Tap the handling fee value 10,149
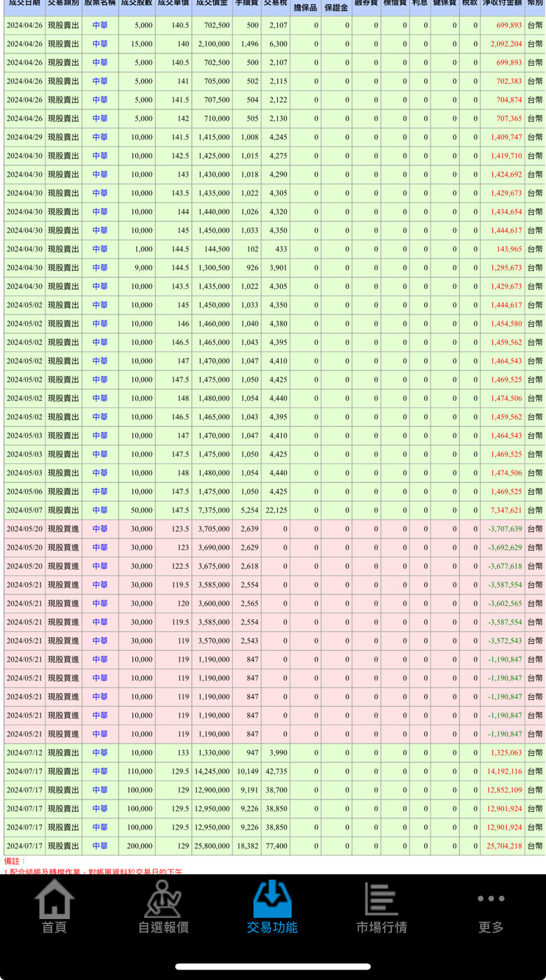 tap(248, 771)
